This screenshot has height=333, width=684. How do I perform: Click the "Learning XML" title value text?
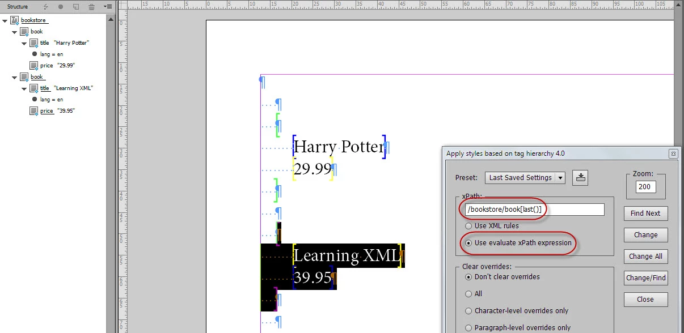coord(73,88)
